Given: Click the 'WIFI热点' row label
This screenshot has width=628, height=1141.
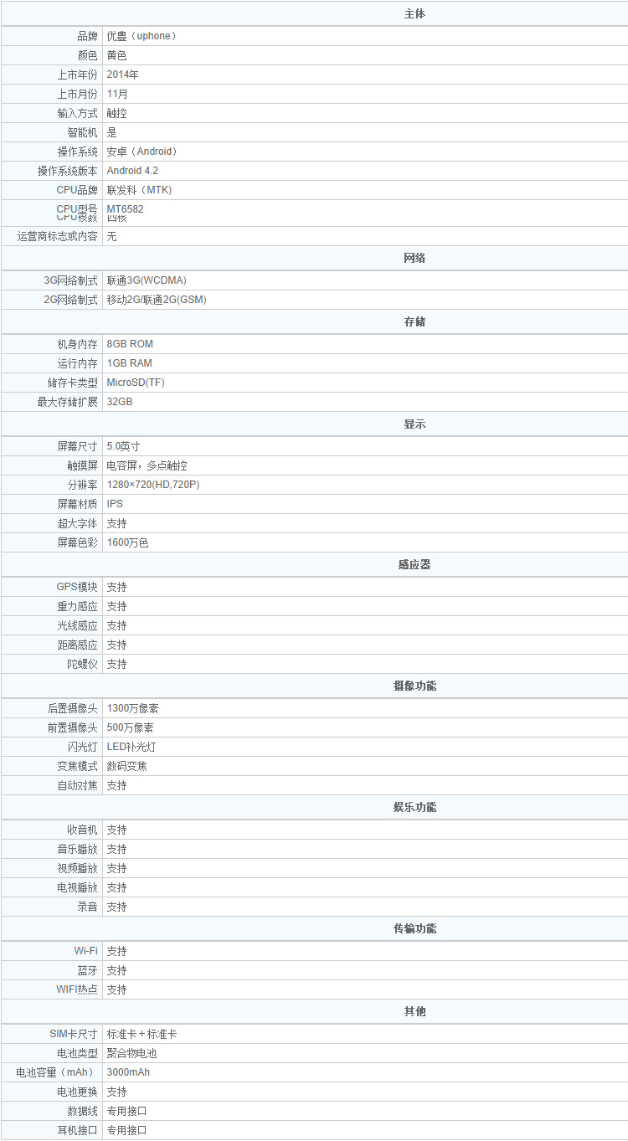Looking at the screenshot, I should tap(77, 989).
